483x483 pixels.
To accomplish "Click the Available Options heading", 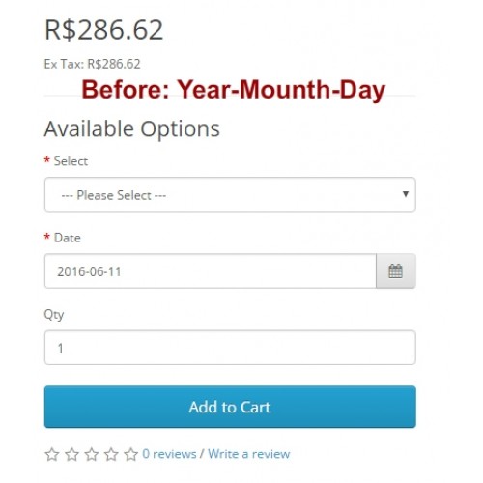I will coord(132,129).
